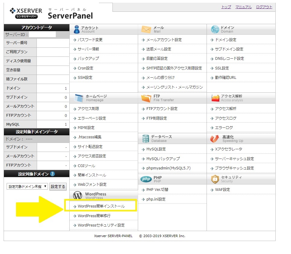Open Webフォント設定
Image resolution: width=291 pixels, height=254 pixels.
pyautogui.click(x=92, y=185)
